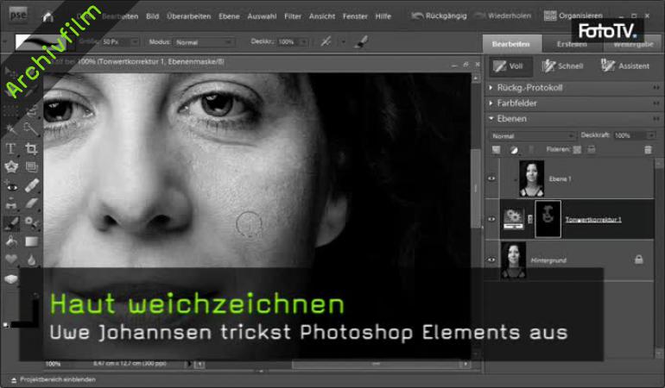Expand the Farbfelder panel
This screenshot has width=665, height=388.
point(491,103)
